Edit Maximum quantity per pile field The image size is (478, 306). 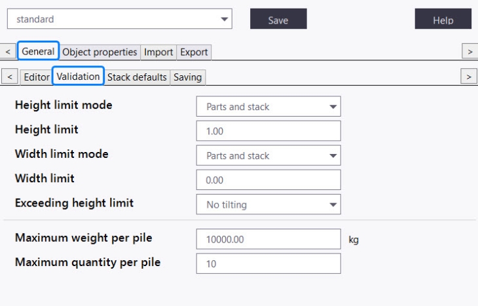(268, 264)
